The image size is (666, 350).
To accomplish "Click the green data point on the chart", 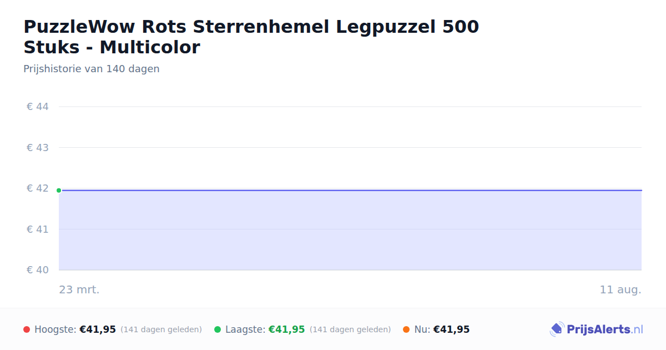I will pyautogui.click(x=59, y=191).
